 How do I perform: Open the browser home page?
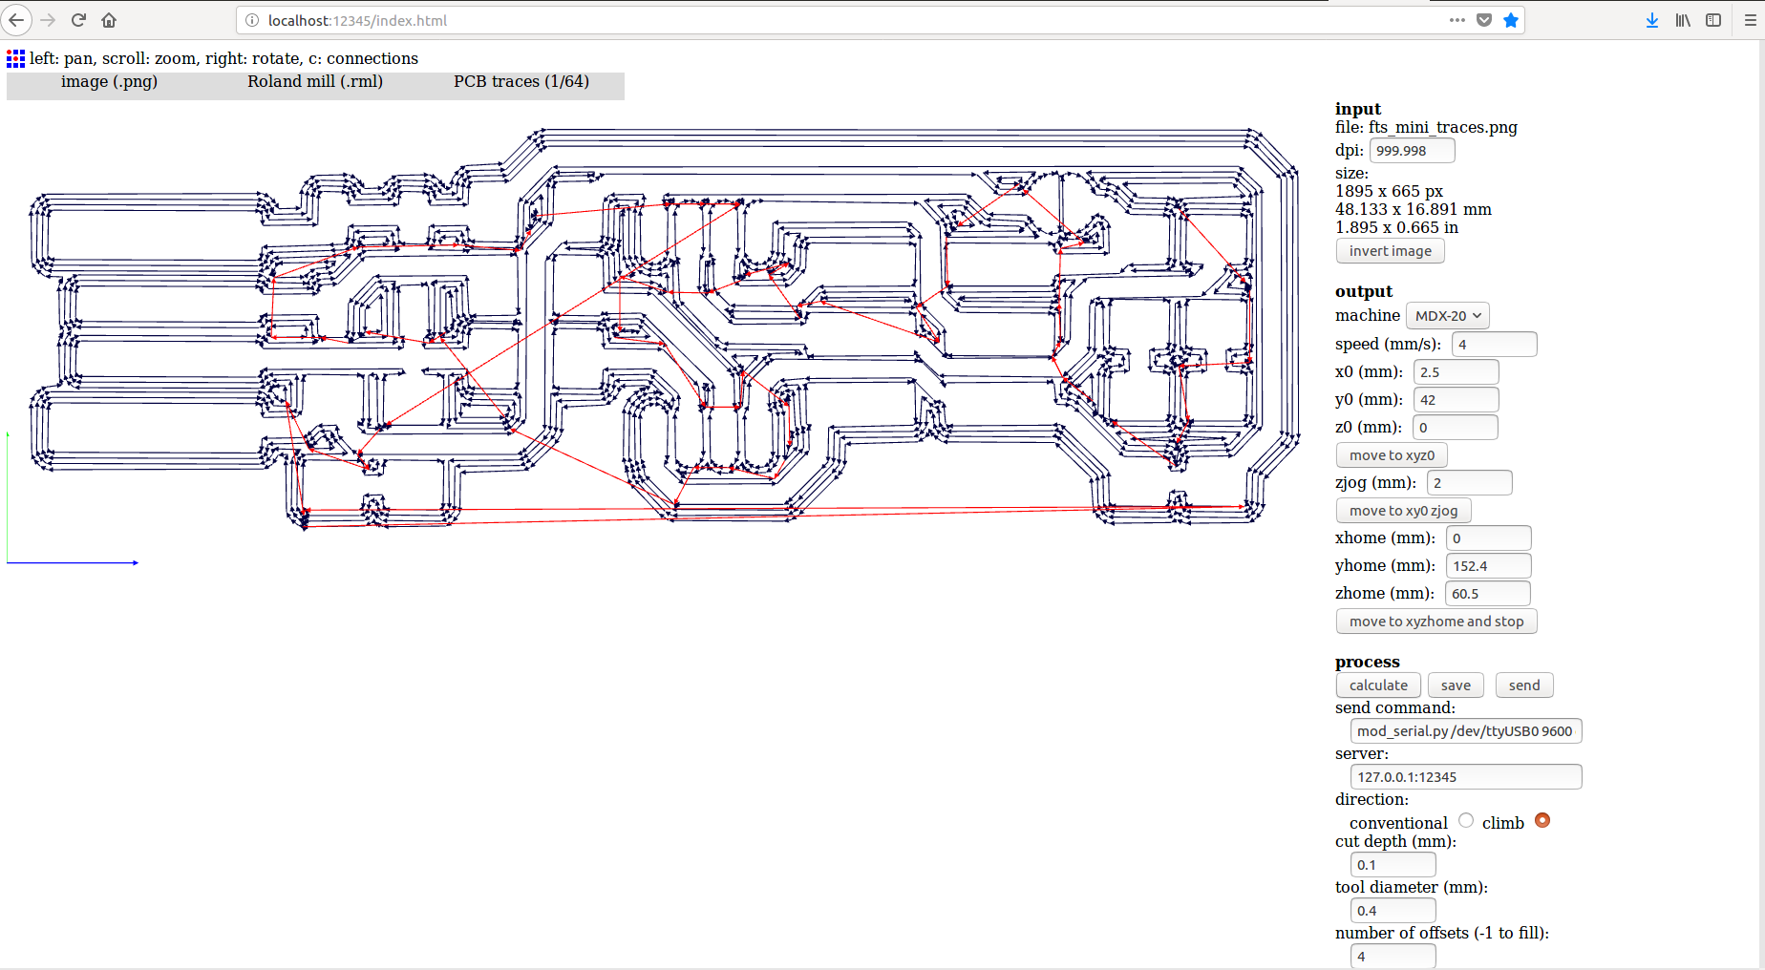tap(109, 20)
